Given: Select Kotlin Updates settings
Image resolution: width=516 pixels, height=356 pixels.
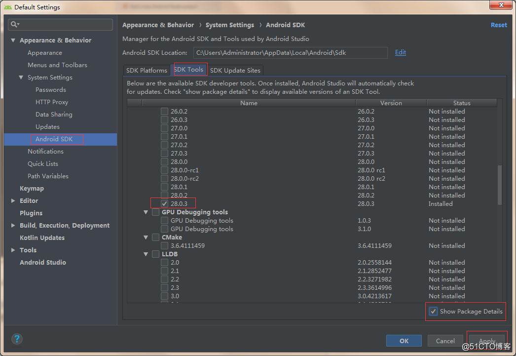Looking at the screenshot, I should tap(42, 238).
